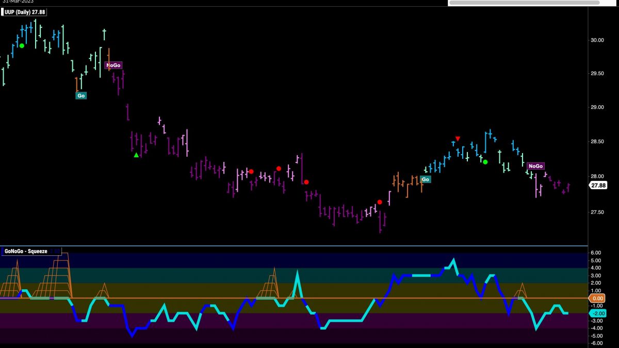Click the 31-Mar-2023 date text
619x348 pixels.
click(x=17, y=2)
